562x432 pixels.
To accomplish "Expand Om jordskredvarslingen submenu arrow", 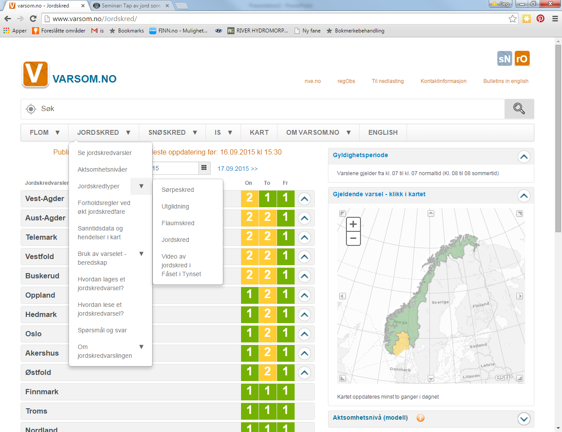I will click(x=141, y=347).
